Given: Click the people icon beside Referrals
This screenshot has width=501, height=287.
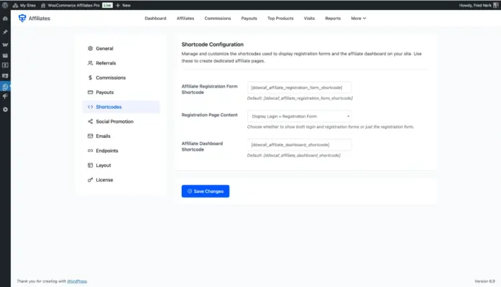Looking at the screenshot, I should [90, 63].
